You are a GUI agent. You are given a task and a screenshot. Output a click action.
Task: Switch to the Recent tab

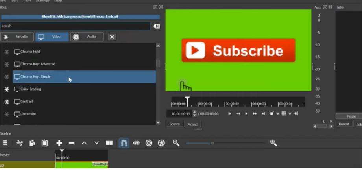click(344, 124)
